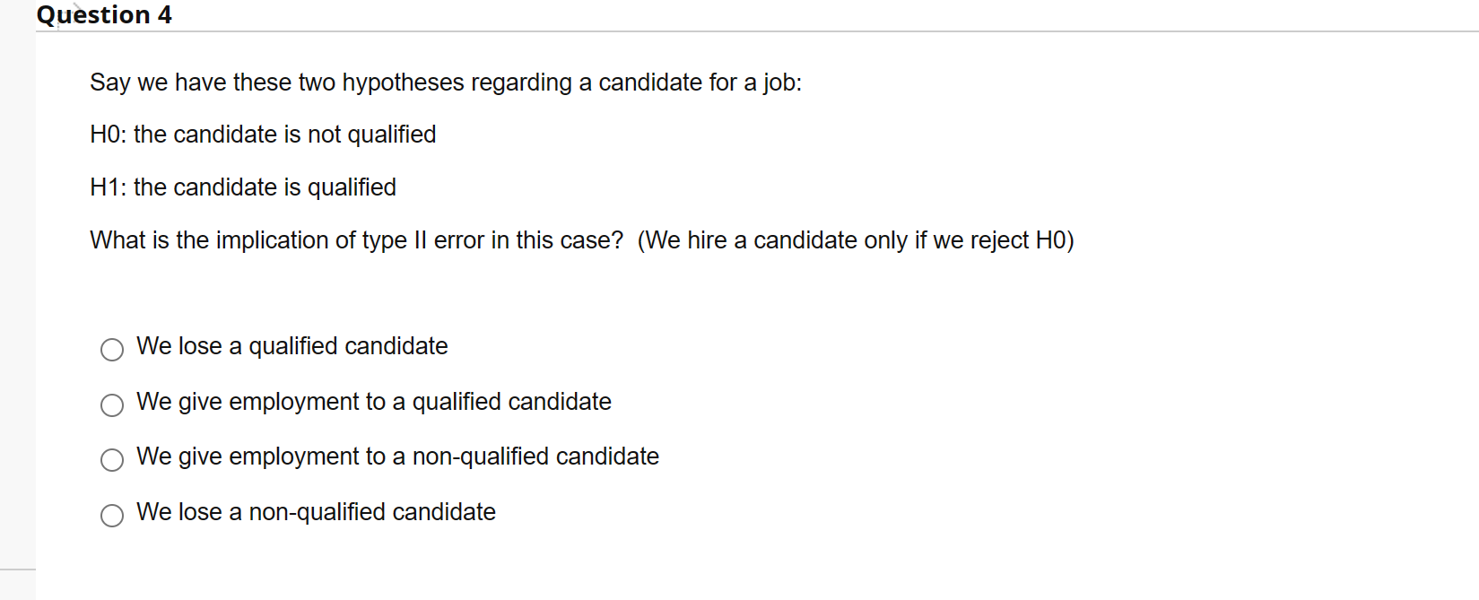The height and width of the screenshot is (600, 1479).
Task: Click label 'We give employment to a qualified candidate'
Action: point(373,402)
